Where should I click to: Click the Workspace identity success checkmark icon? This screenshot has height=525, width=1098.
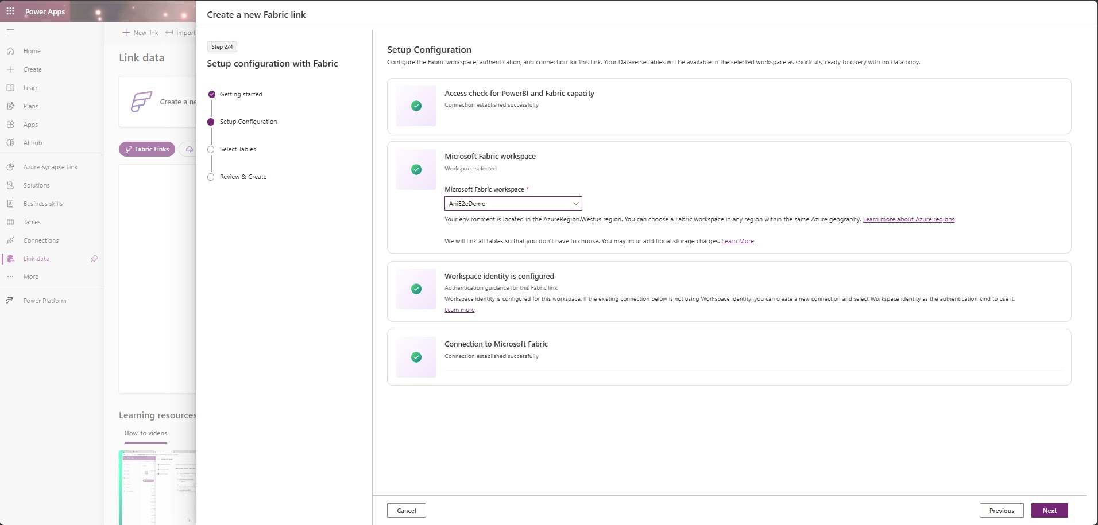click(416, 289)
